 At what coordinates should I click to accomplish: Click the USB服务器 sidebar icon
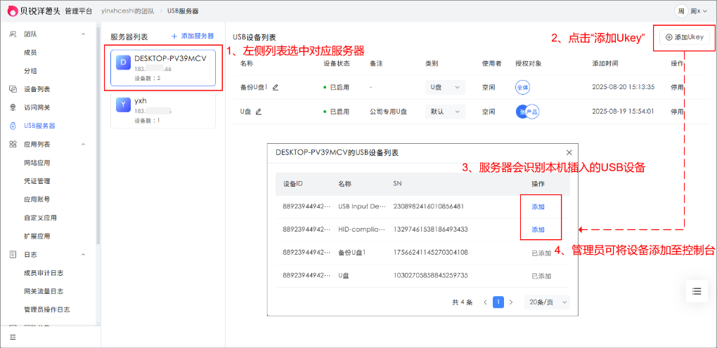(13, 126)
